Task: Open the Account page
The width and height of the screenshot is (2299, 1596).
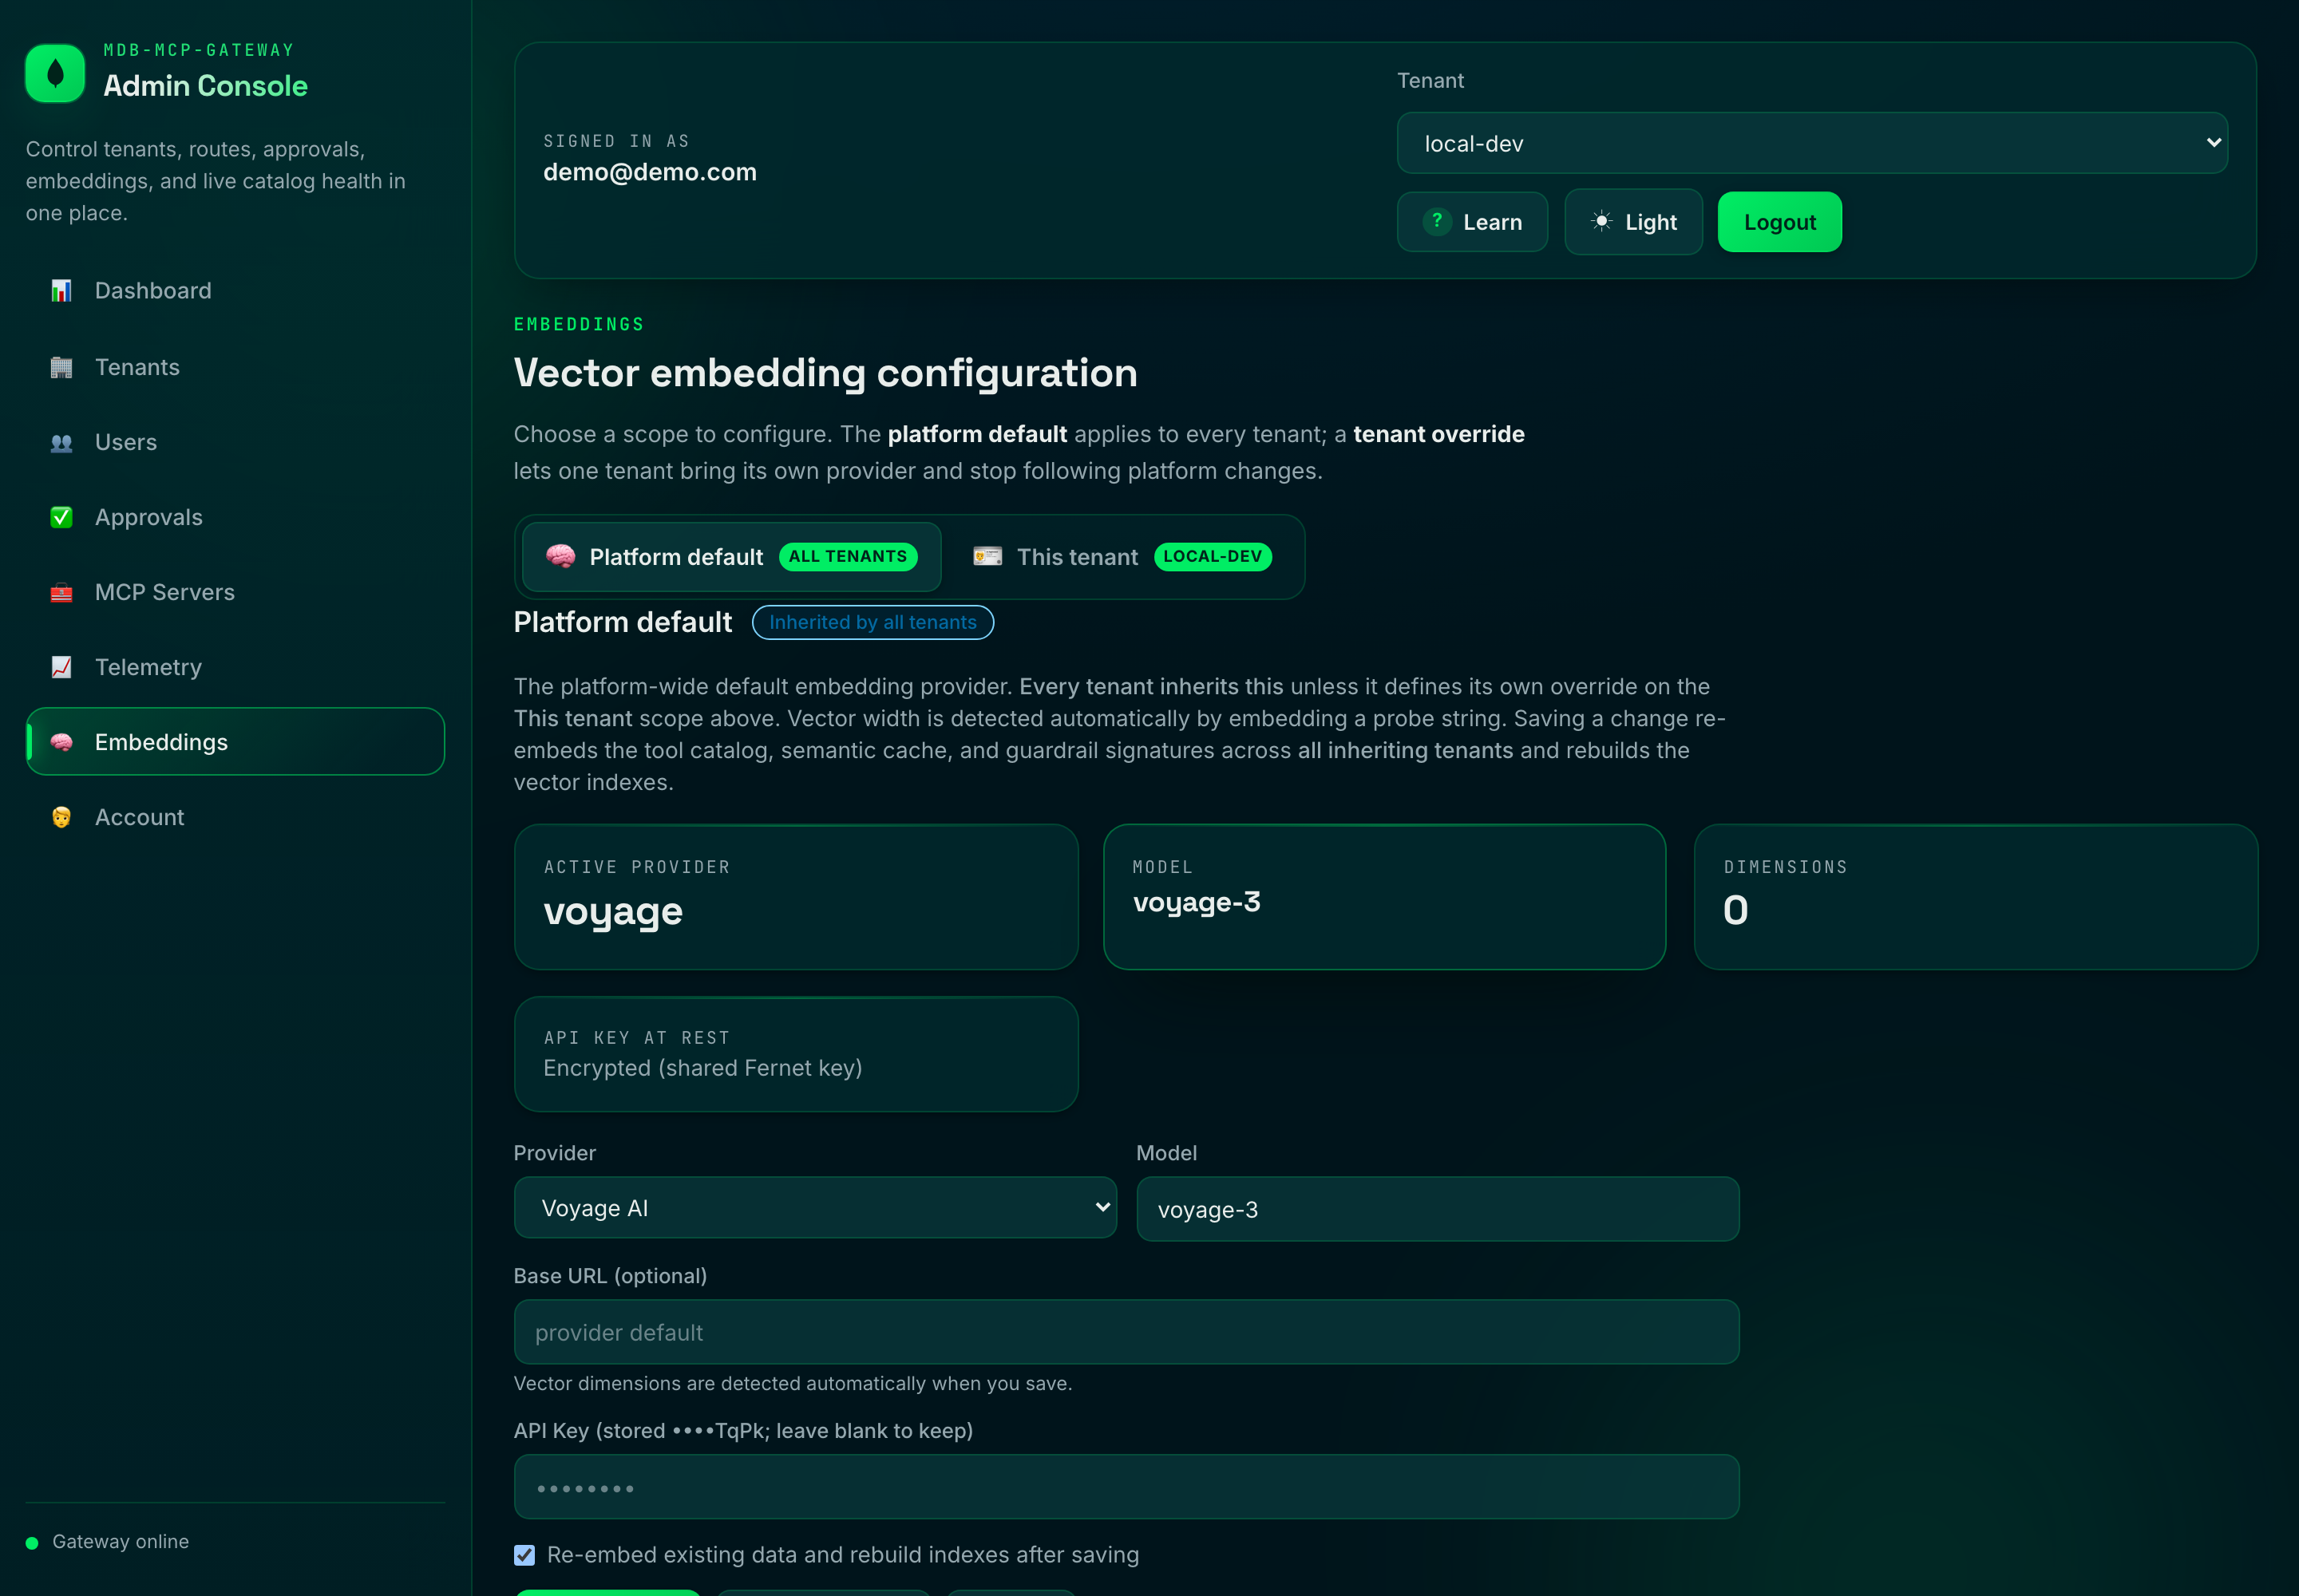Action: (235, 817)
